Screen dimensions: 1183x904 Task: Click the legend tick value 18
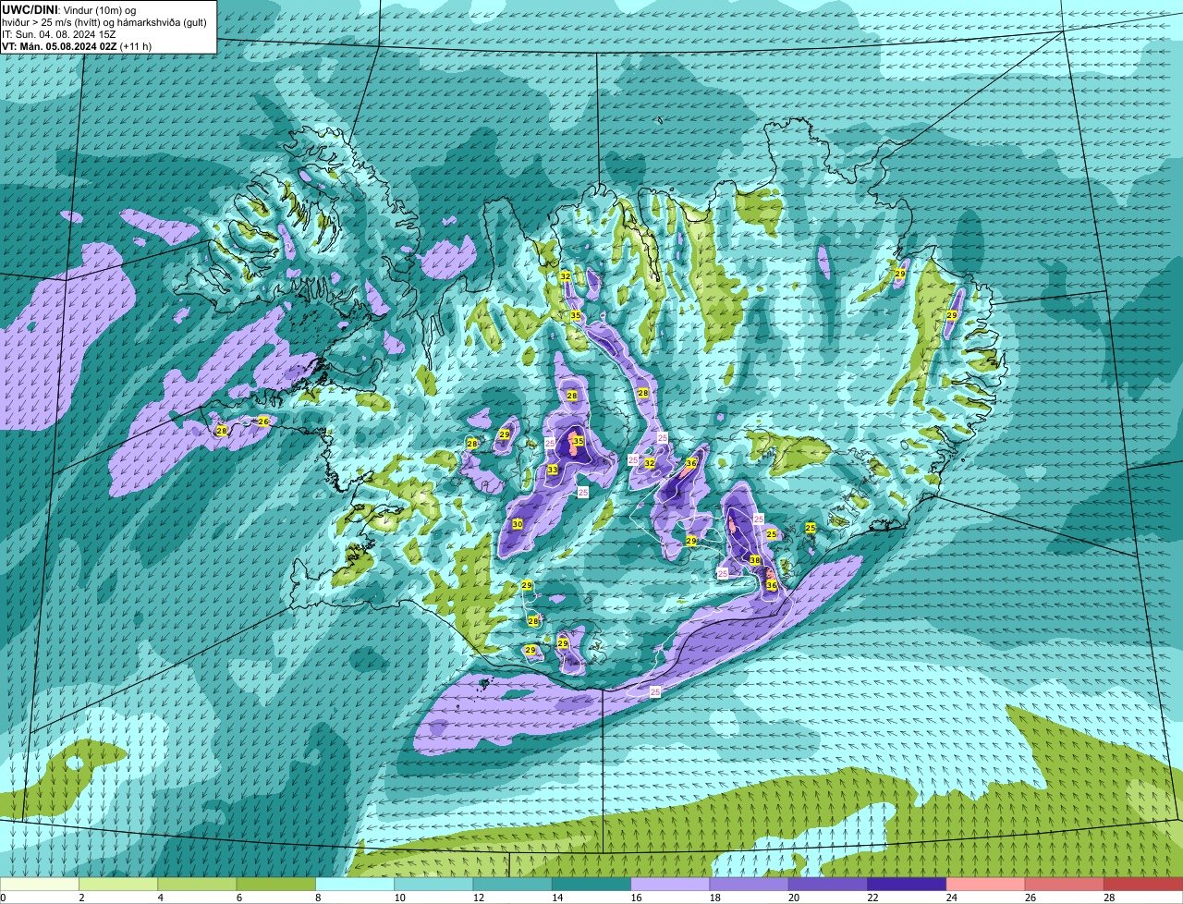pyautogui.click(x=714, y=898)
